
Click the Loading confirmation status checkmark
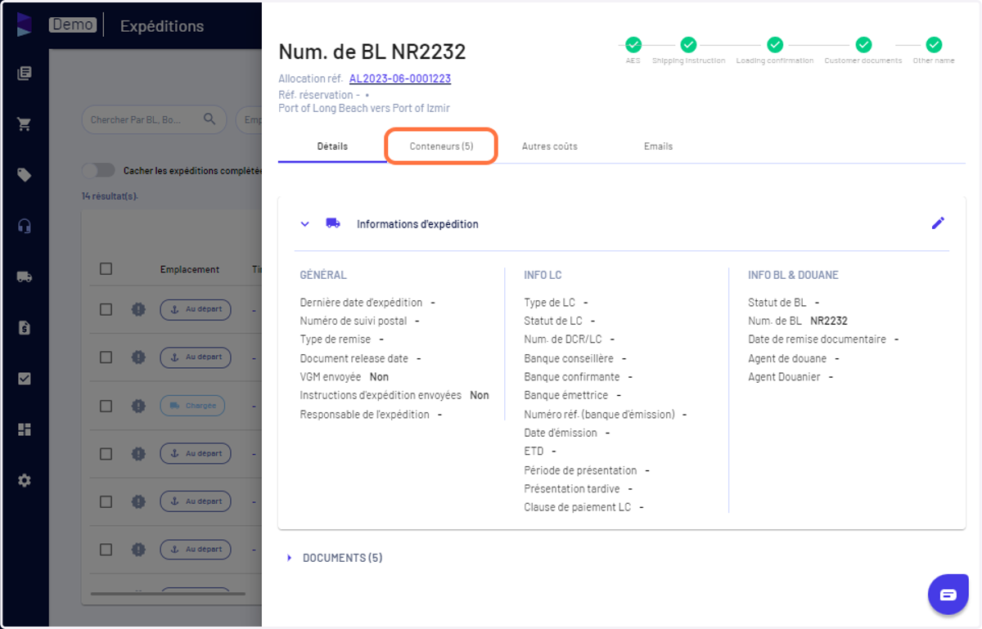point(774,45)
